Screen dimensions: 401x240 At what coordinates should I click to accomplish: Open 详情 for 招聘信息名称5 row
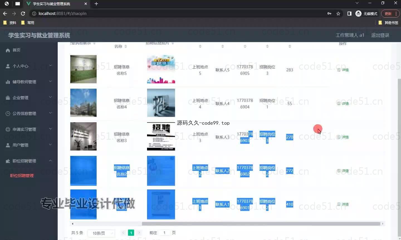pos(343,70)
